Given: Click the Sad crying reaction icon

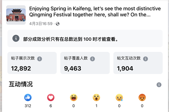Looking at the screenshot, I should coord(119,98).
